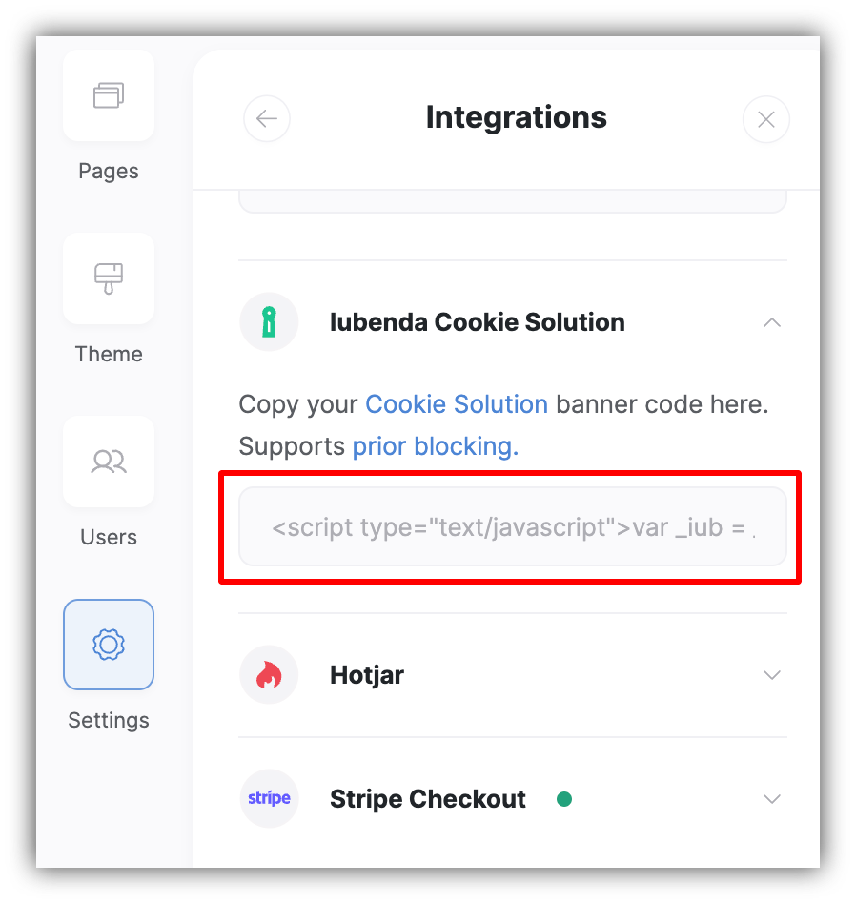Screen dimensions: 856x904
Task: Click the iubenda keyhole icon
Action: coord(269,321)
